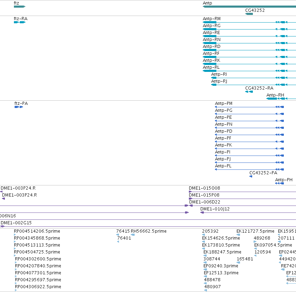Click protein Antp-PN
The width and height of the screenshot is (296, 292).
[x=224, y=124]
